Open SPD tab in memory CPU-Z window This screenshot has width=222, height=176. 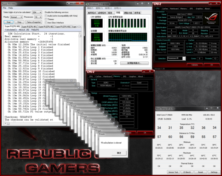[125, 77]
